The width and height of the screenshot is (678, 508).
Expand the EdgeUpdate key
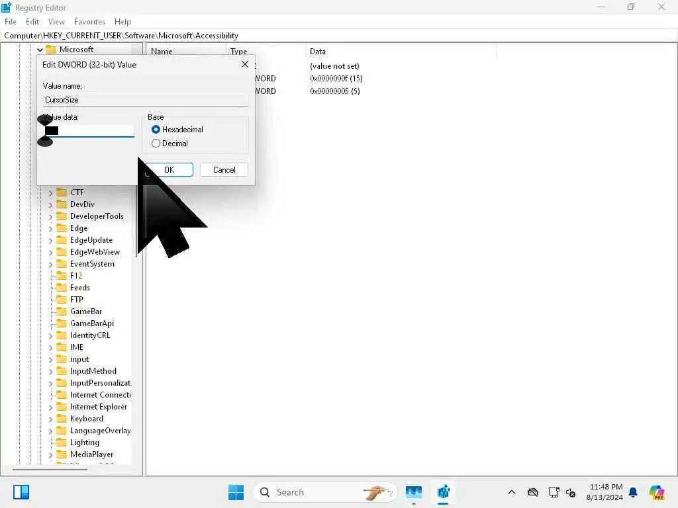coord(50,241)
